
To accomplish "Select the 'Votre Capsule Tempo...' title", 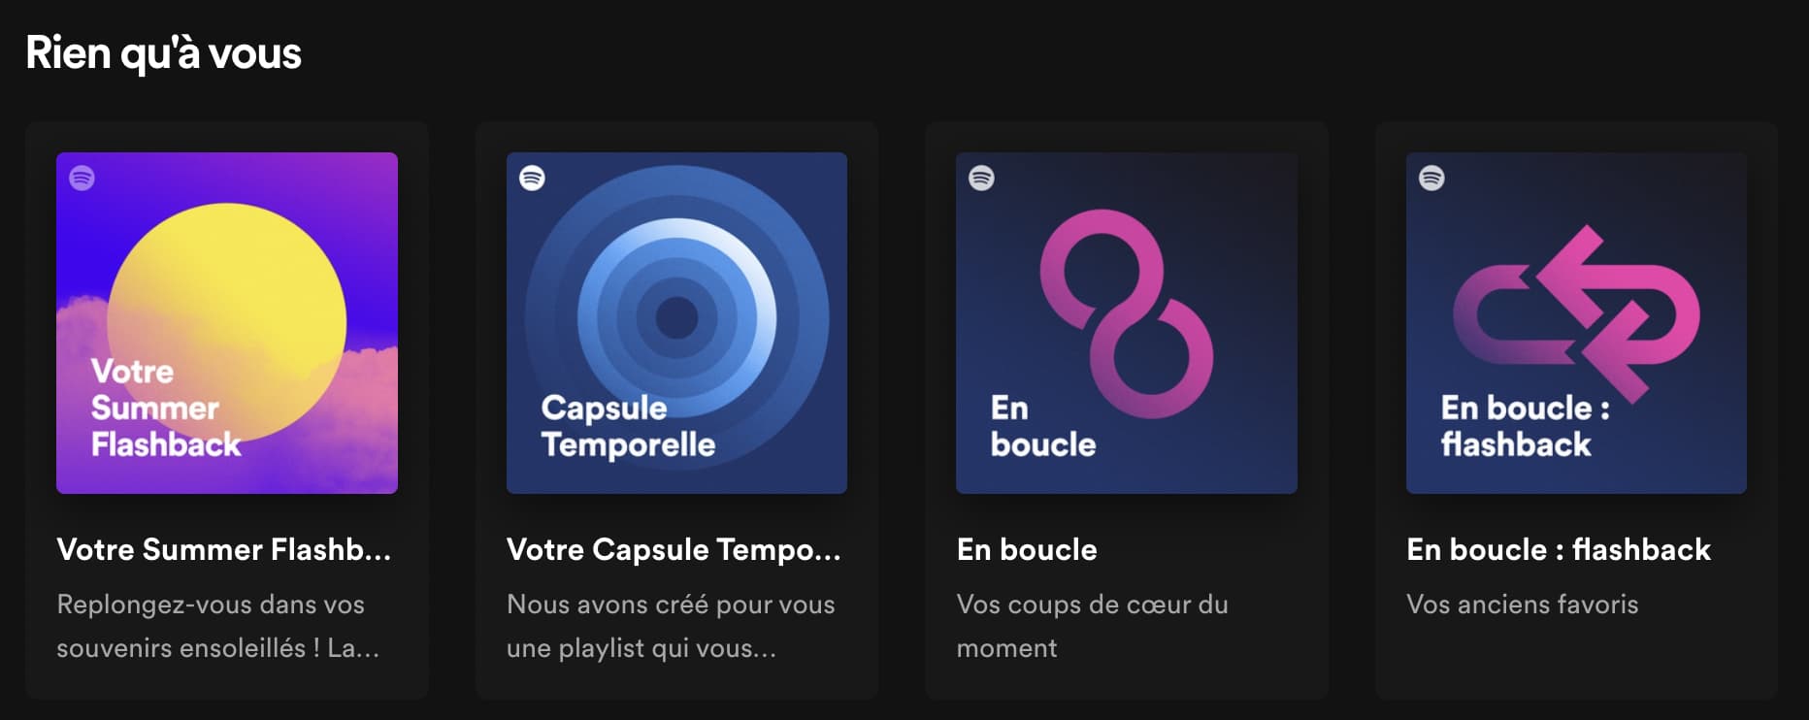I will coord(674,549).
